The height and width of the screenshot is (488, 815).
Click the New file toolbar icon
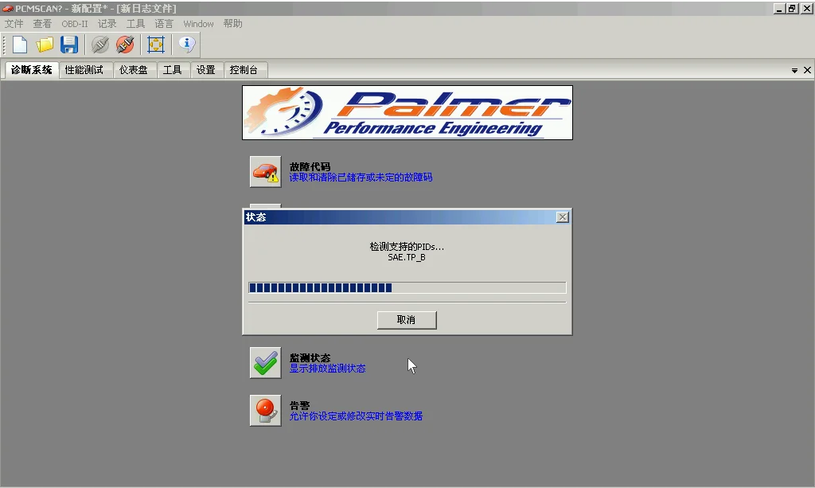coord(20,45)
